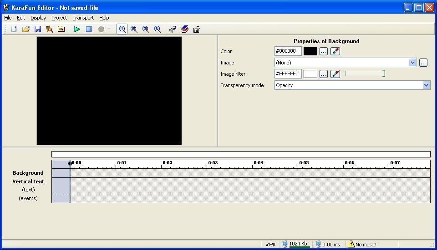
Task: Click the Image filter opacity slider handle
Action: [383, 74]
